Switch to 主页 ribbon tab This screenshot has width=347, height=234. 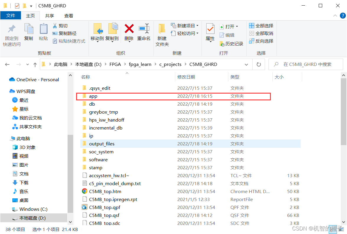(x=30, y=16)
